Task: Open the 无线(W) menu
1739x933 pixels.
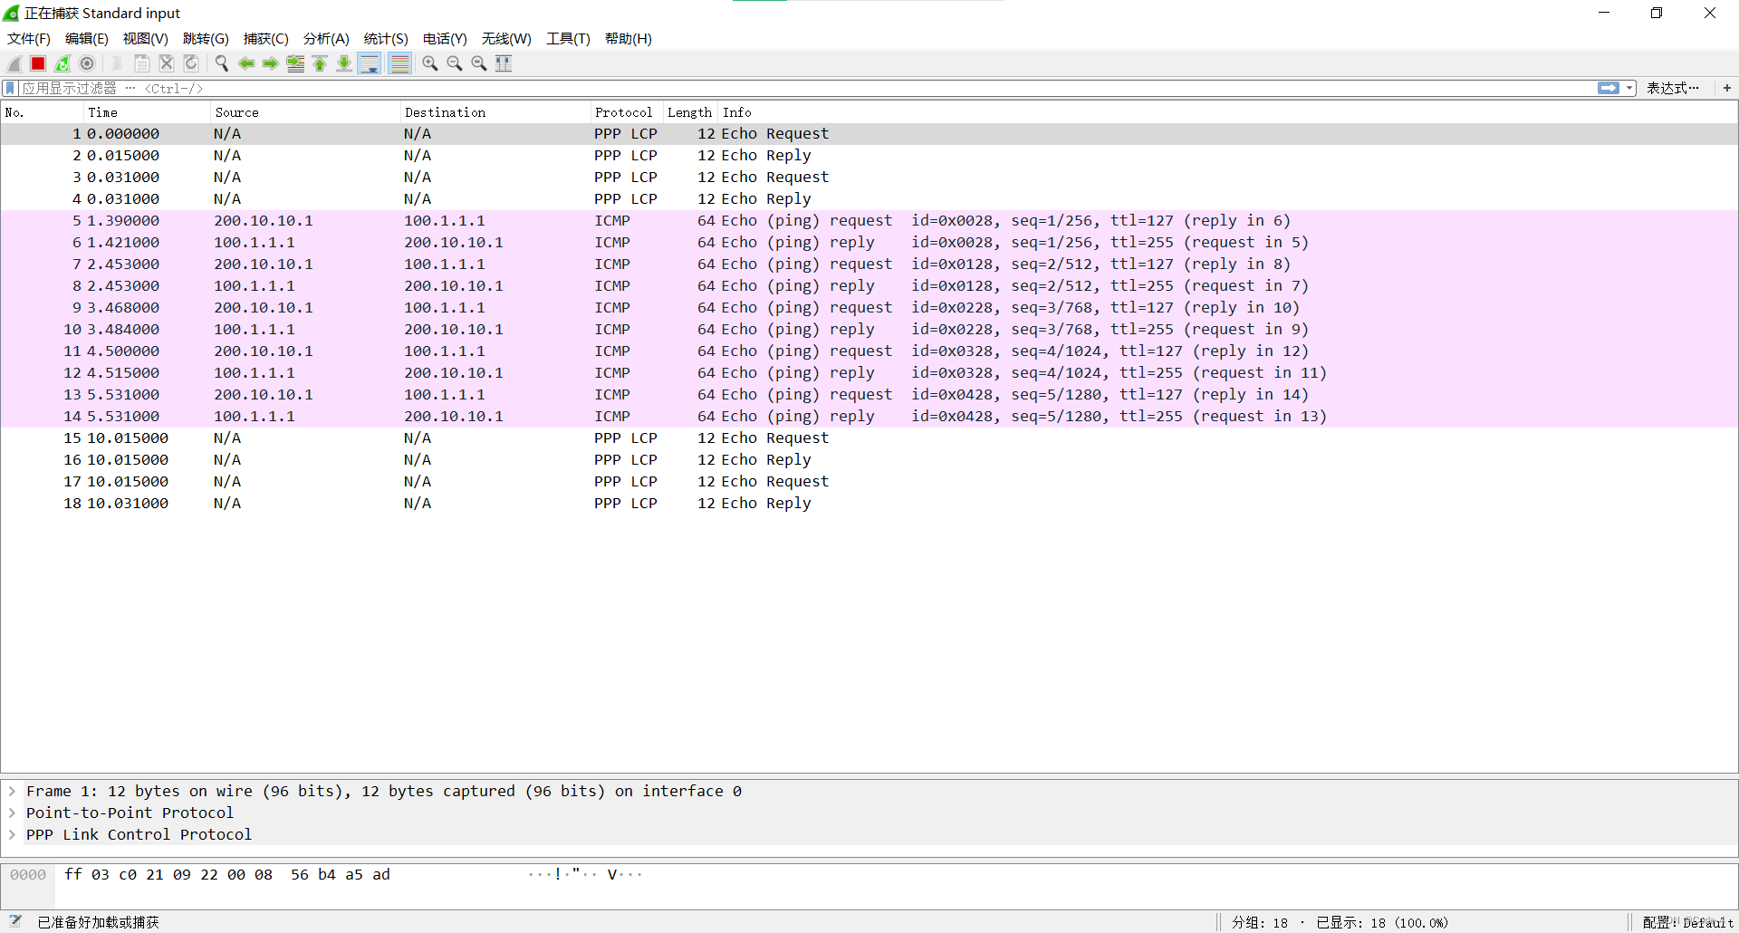Action: click(506, 39)
